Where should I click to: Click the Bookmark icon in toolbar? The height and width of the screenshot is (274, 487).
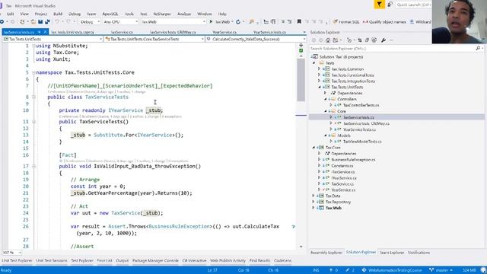(x=299, y=22)
